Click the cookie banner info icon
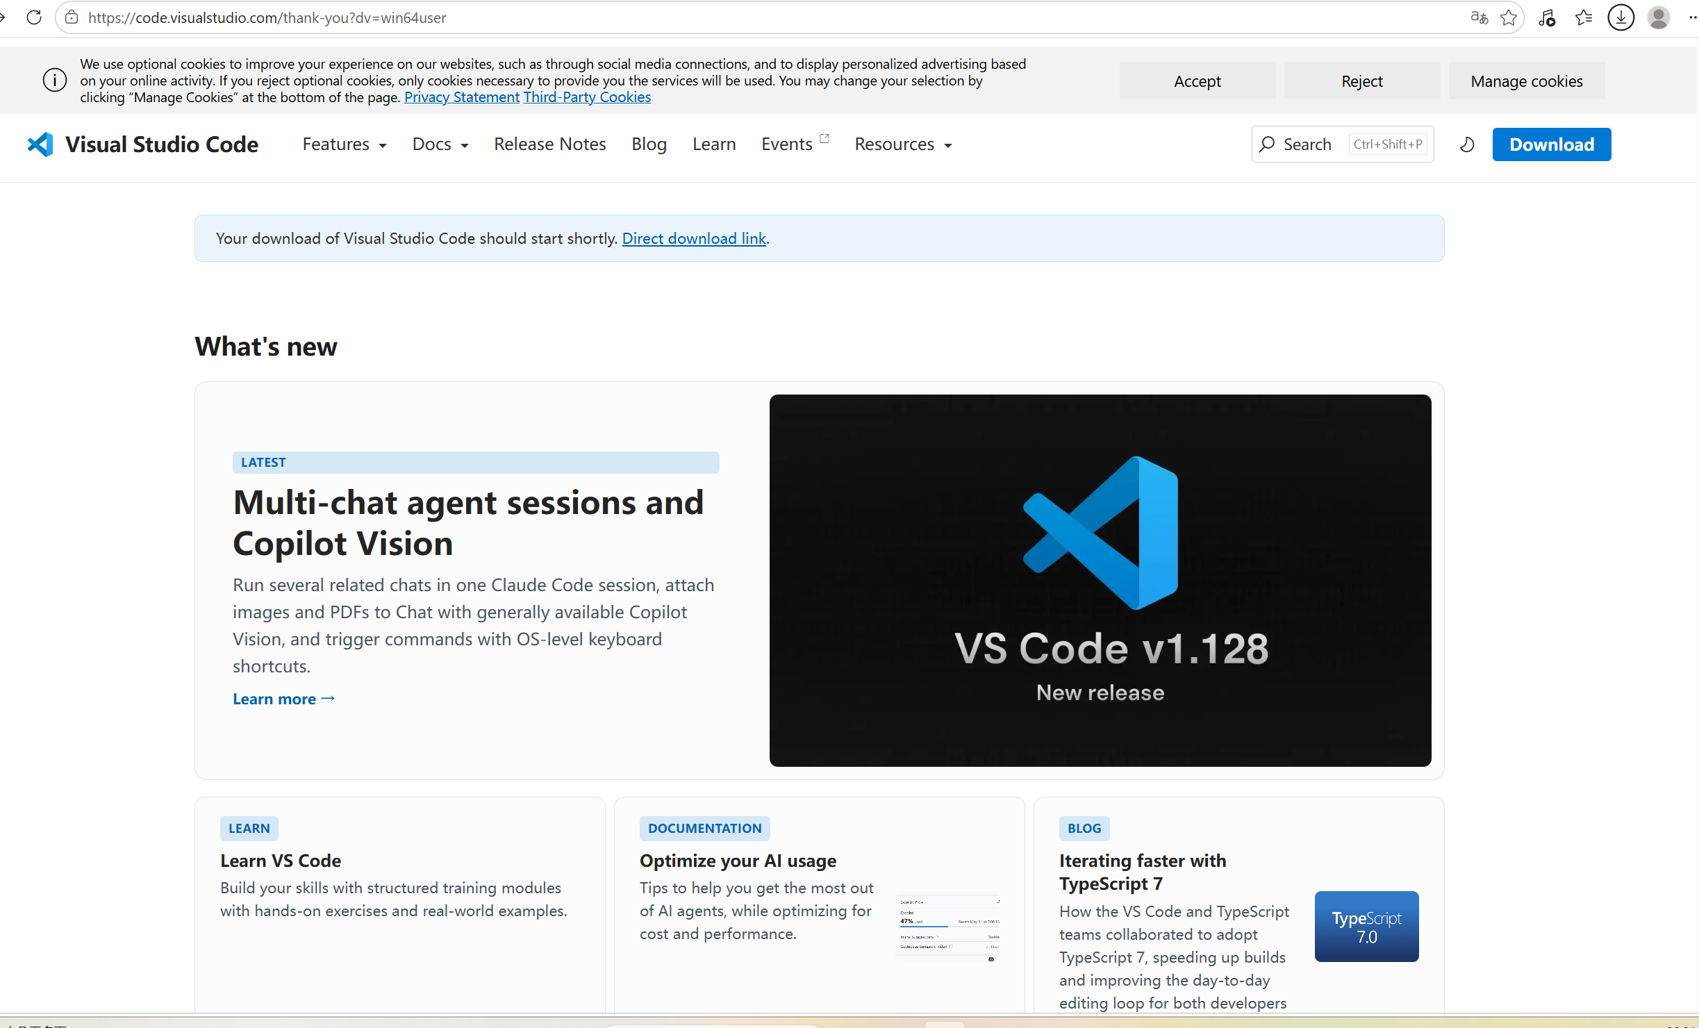This screenshot has width=1699, height=1028. click(55, 80)
